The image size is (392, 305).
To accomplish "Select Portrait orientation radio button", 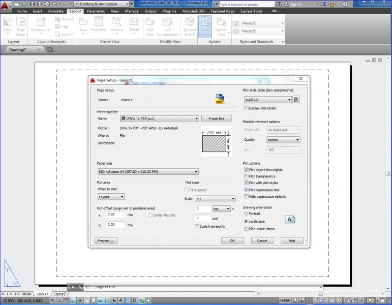I will (x=246, y=213).
